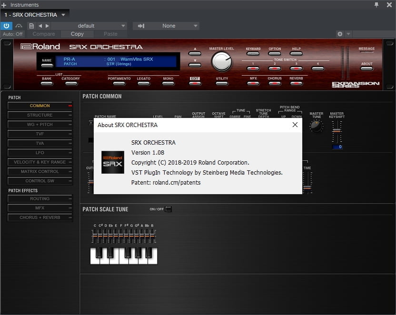Screen dimensions: 396x315
Task: Load next preset with right arrow
Action: 47,26
